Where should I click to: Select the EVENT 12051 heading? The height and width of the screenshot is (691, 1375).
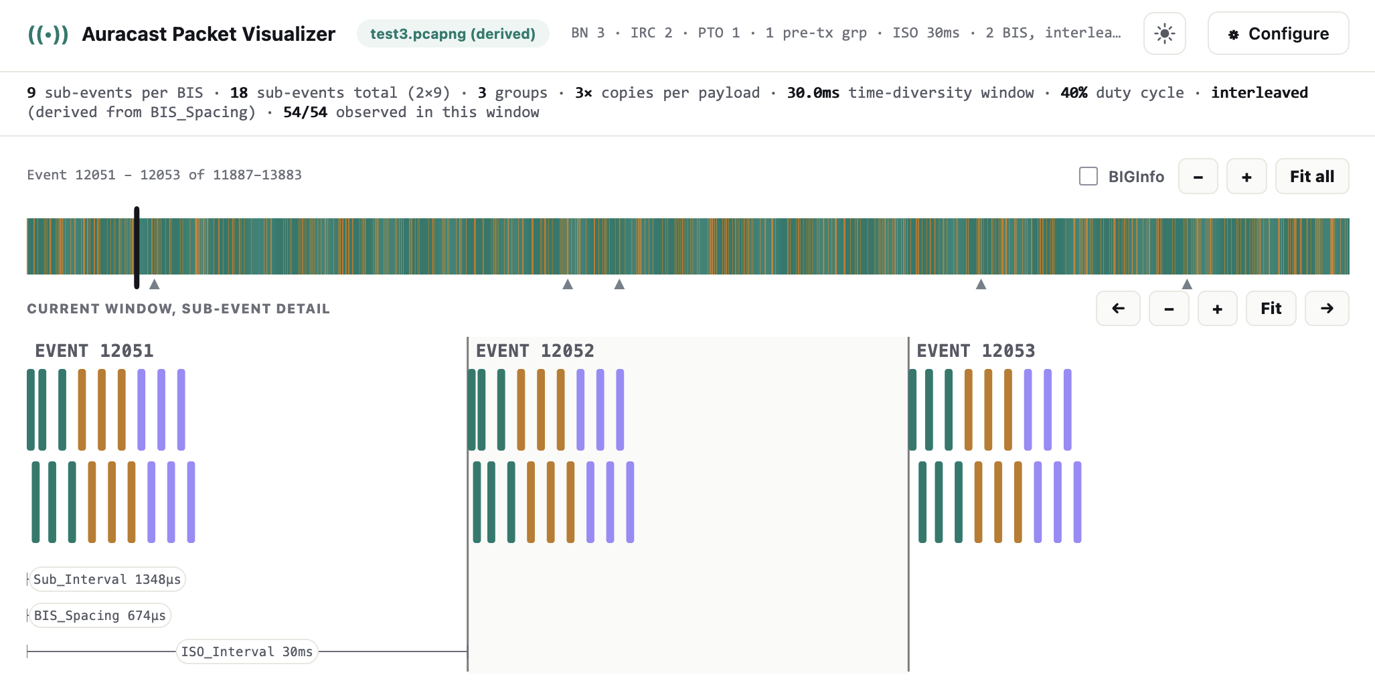tap(94, 351)
